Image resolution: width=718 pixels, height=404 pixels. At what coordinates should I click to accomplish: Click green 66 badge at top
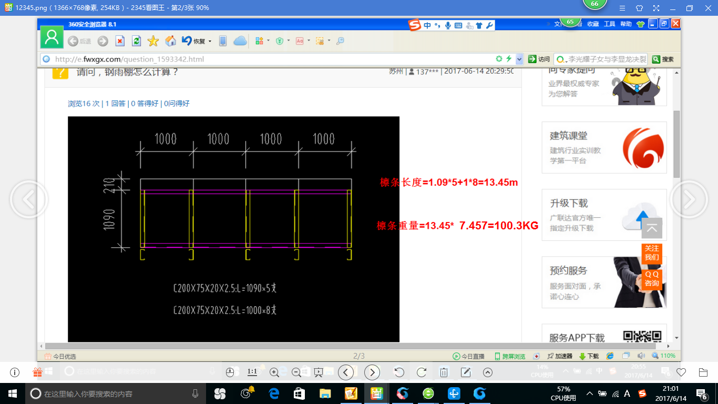click(595, 4)
